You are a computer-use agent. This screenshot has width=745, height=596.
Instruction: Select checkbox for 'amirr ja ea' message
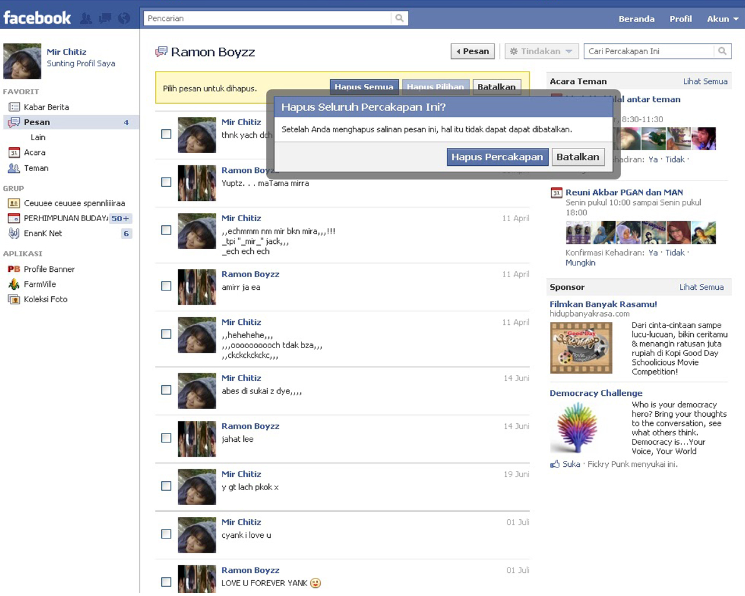pyautogui.click(x=166, y=286)
